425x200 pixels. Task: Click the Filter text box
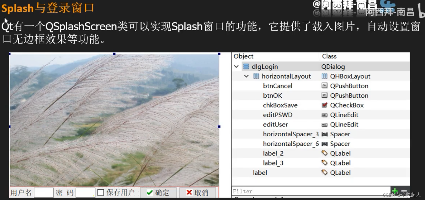311,191
